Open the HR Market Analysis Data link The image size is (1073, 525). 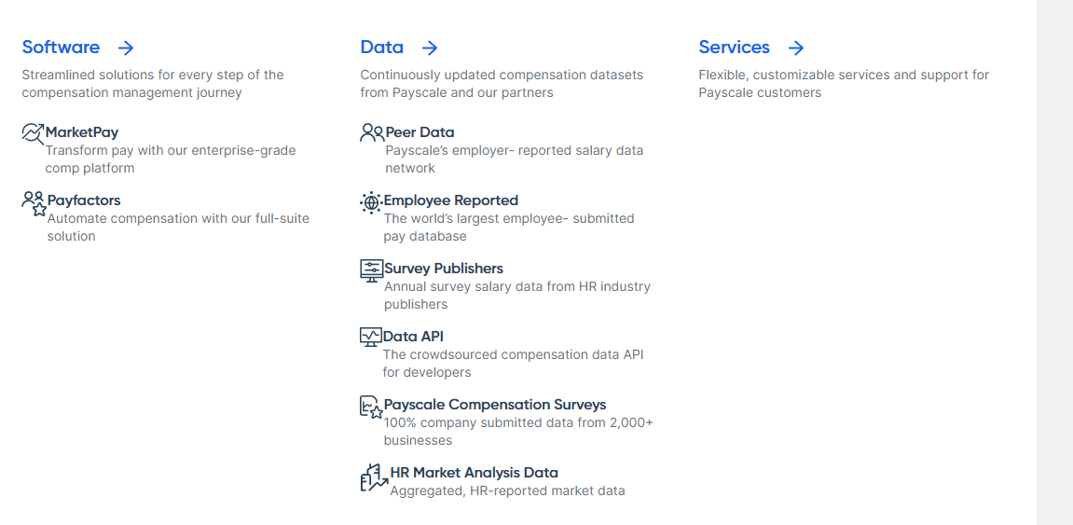(x=475, y=472)
